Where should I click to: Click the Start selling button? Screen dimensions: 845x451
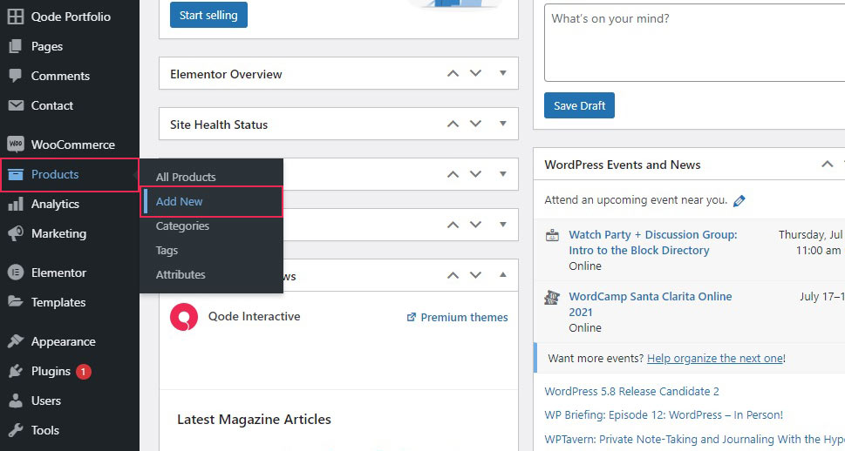point(208,15)
